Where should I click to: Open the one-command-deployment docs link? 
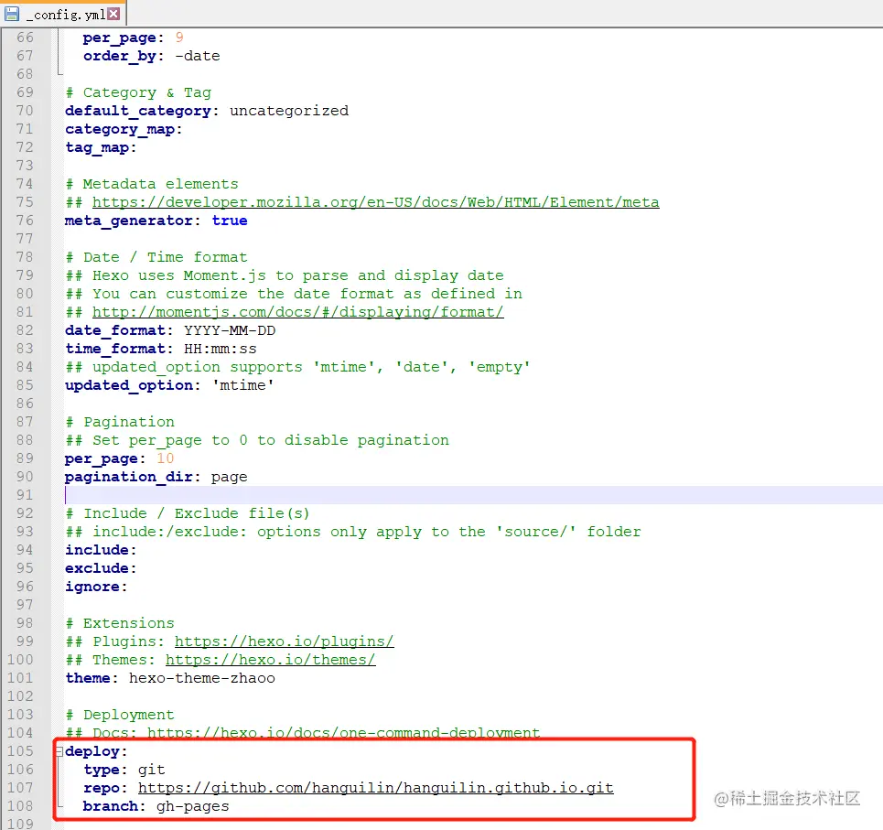pos(343,733)
